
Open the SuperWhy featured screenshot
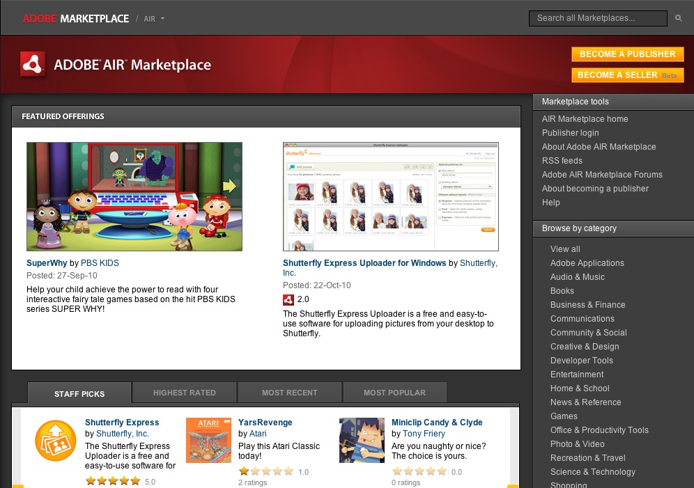click(134, 197)
